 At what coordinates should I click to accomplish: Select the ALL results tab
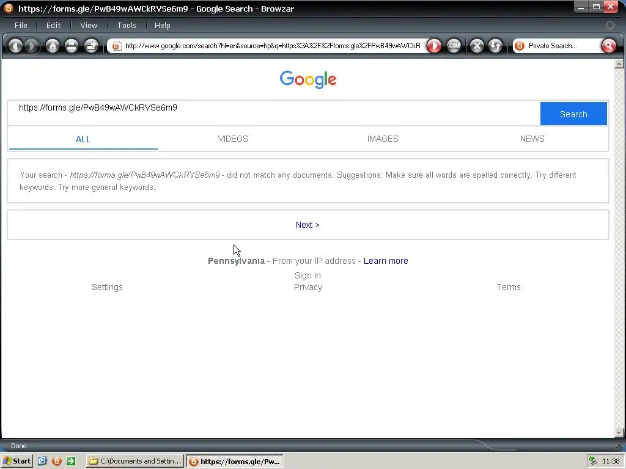pyautogui.click(x=83, y=139)
